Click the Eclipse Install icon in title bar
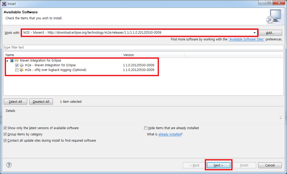 pyautogui.click(x=4, y=4)
